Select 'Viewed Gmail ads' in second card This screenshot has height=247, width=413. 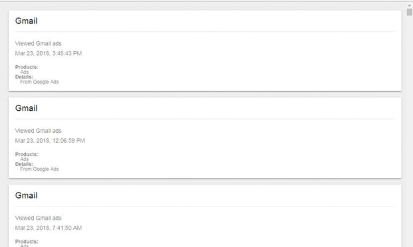pos(38,131)
